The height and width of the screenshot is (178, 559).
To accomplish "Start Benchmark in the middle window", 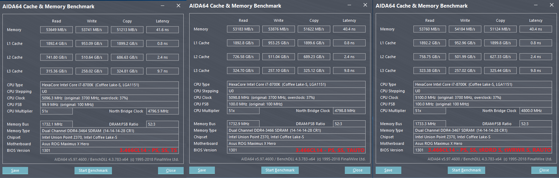I will point(280,170).
